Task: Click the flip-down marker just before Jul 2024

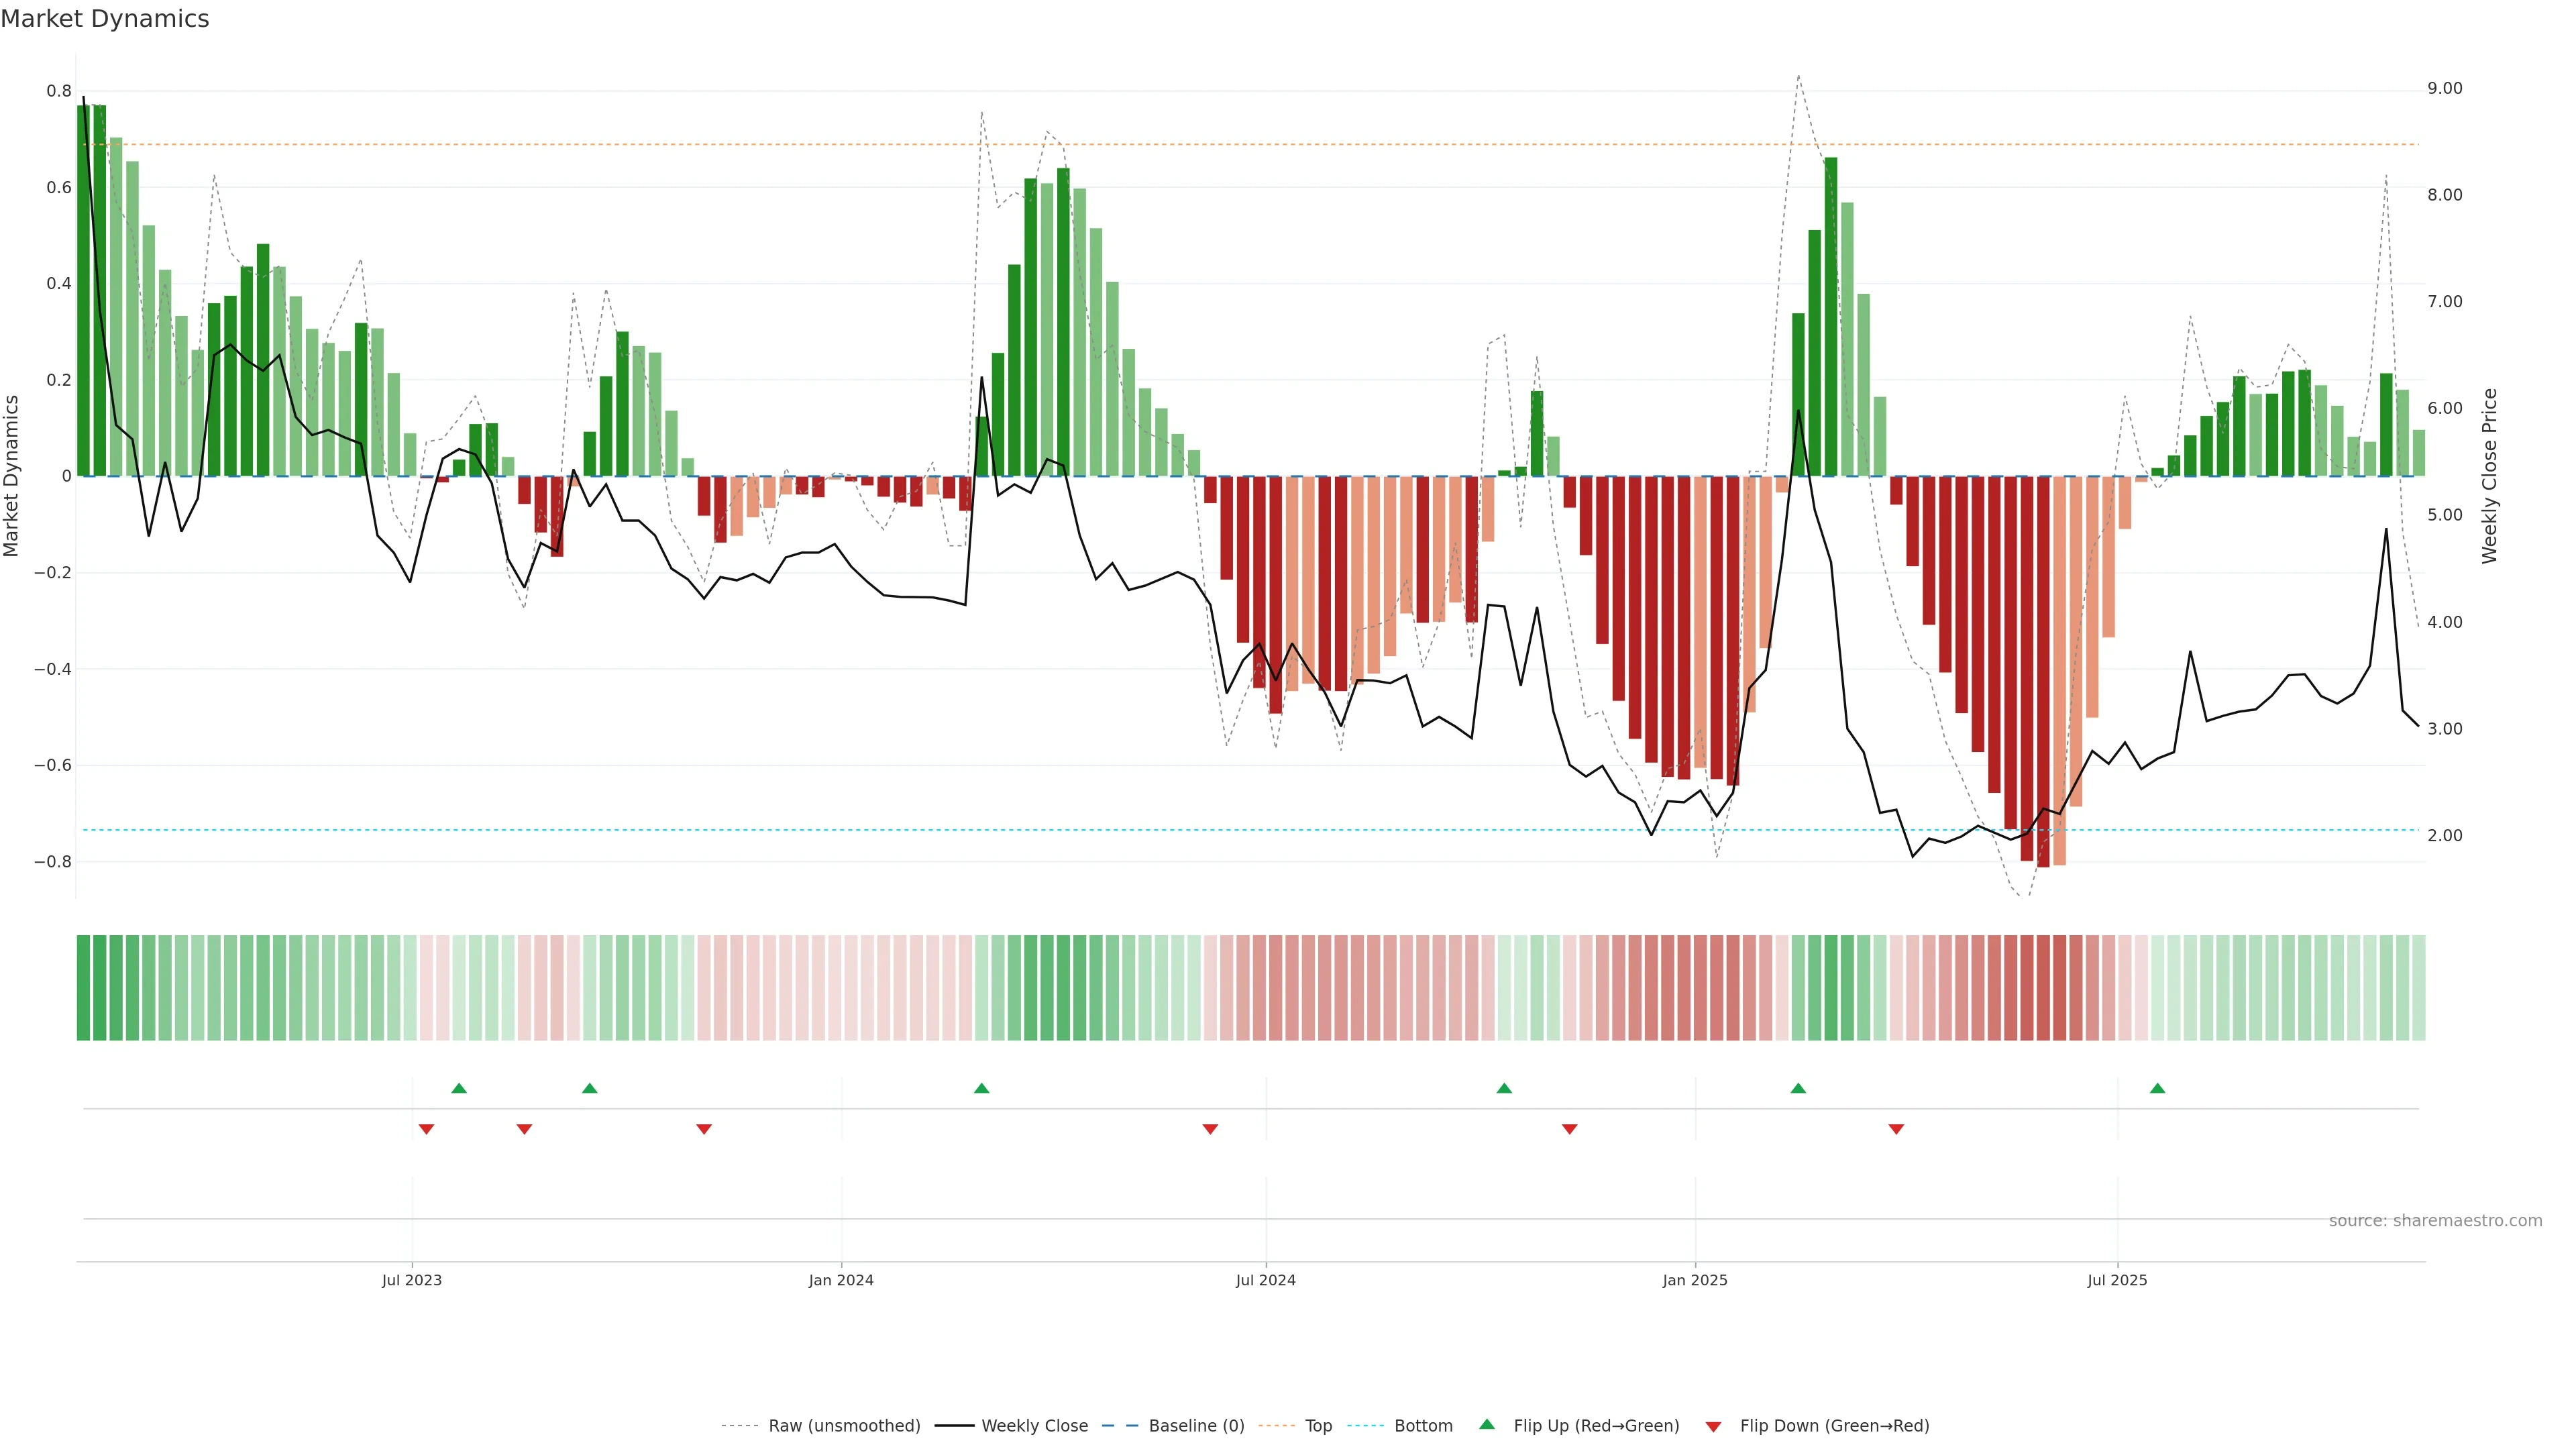Action: [1210, 1129]
